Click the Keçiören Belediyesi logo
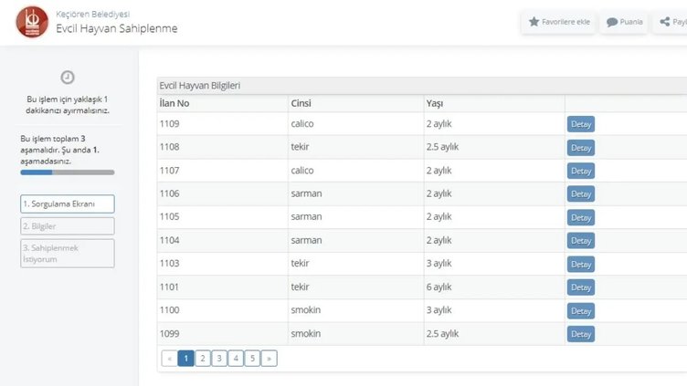Screen dimensions: 687x386 [32, 22]
